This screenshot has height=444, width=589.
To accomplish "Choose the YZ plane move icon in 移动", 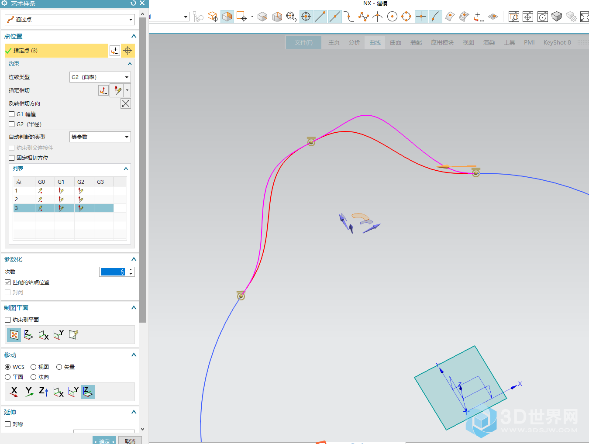I will [59, 392].
